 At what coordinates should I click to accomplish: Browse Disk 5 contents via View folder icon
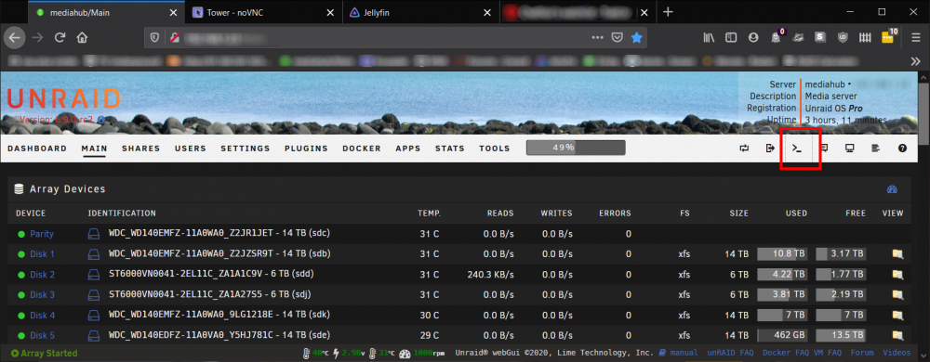pyautogui.click(x=897, y=335)
